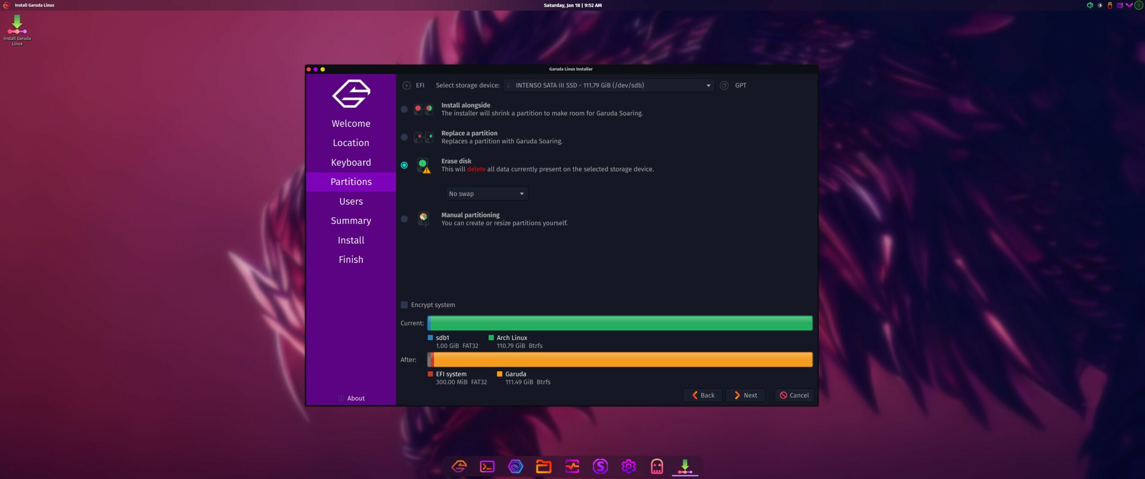Click the brightness sun tray icon
This screenshot has width=1145, height=479.
click(1100, 5)
